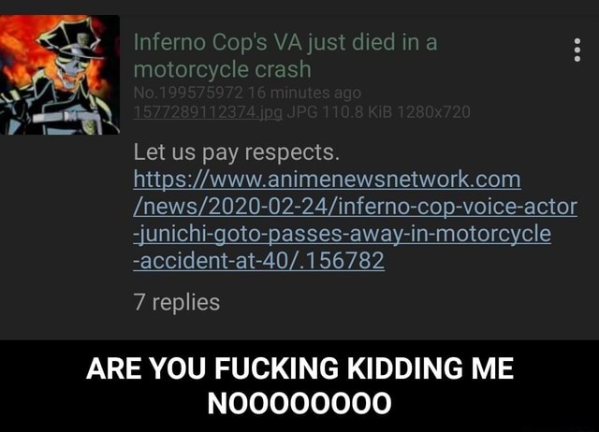Open the https://www.animenewsnetwork.com link line

pos(327,180)
